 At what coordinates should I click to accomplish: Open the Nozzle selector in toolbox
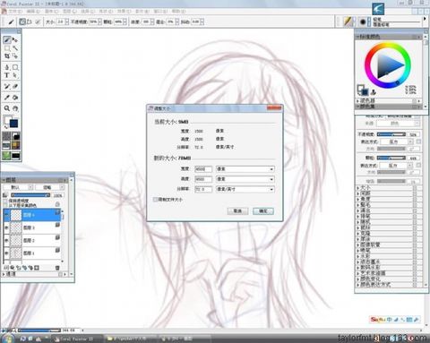click(x=16, y=155)
